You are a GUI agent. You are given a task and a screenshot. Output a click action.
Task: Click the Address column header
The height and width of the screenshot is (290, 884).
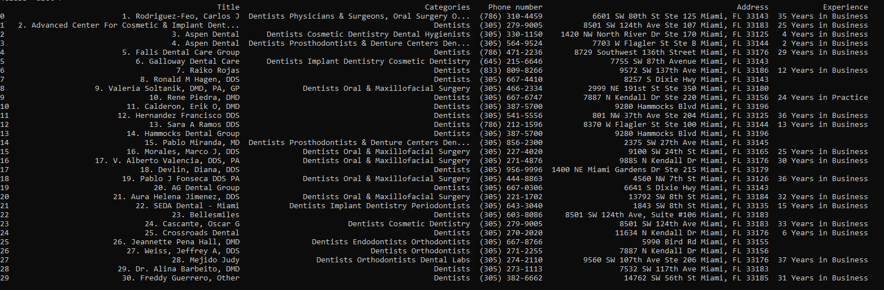click(x=752, y=7)
